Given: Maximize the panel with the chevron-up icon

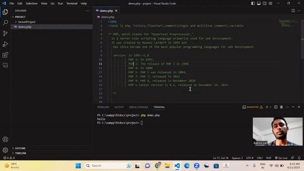Looking at the screenshot, I should pos(293,107).
